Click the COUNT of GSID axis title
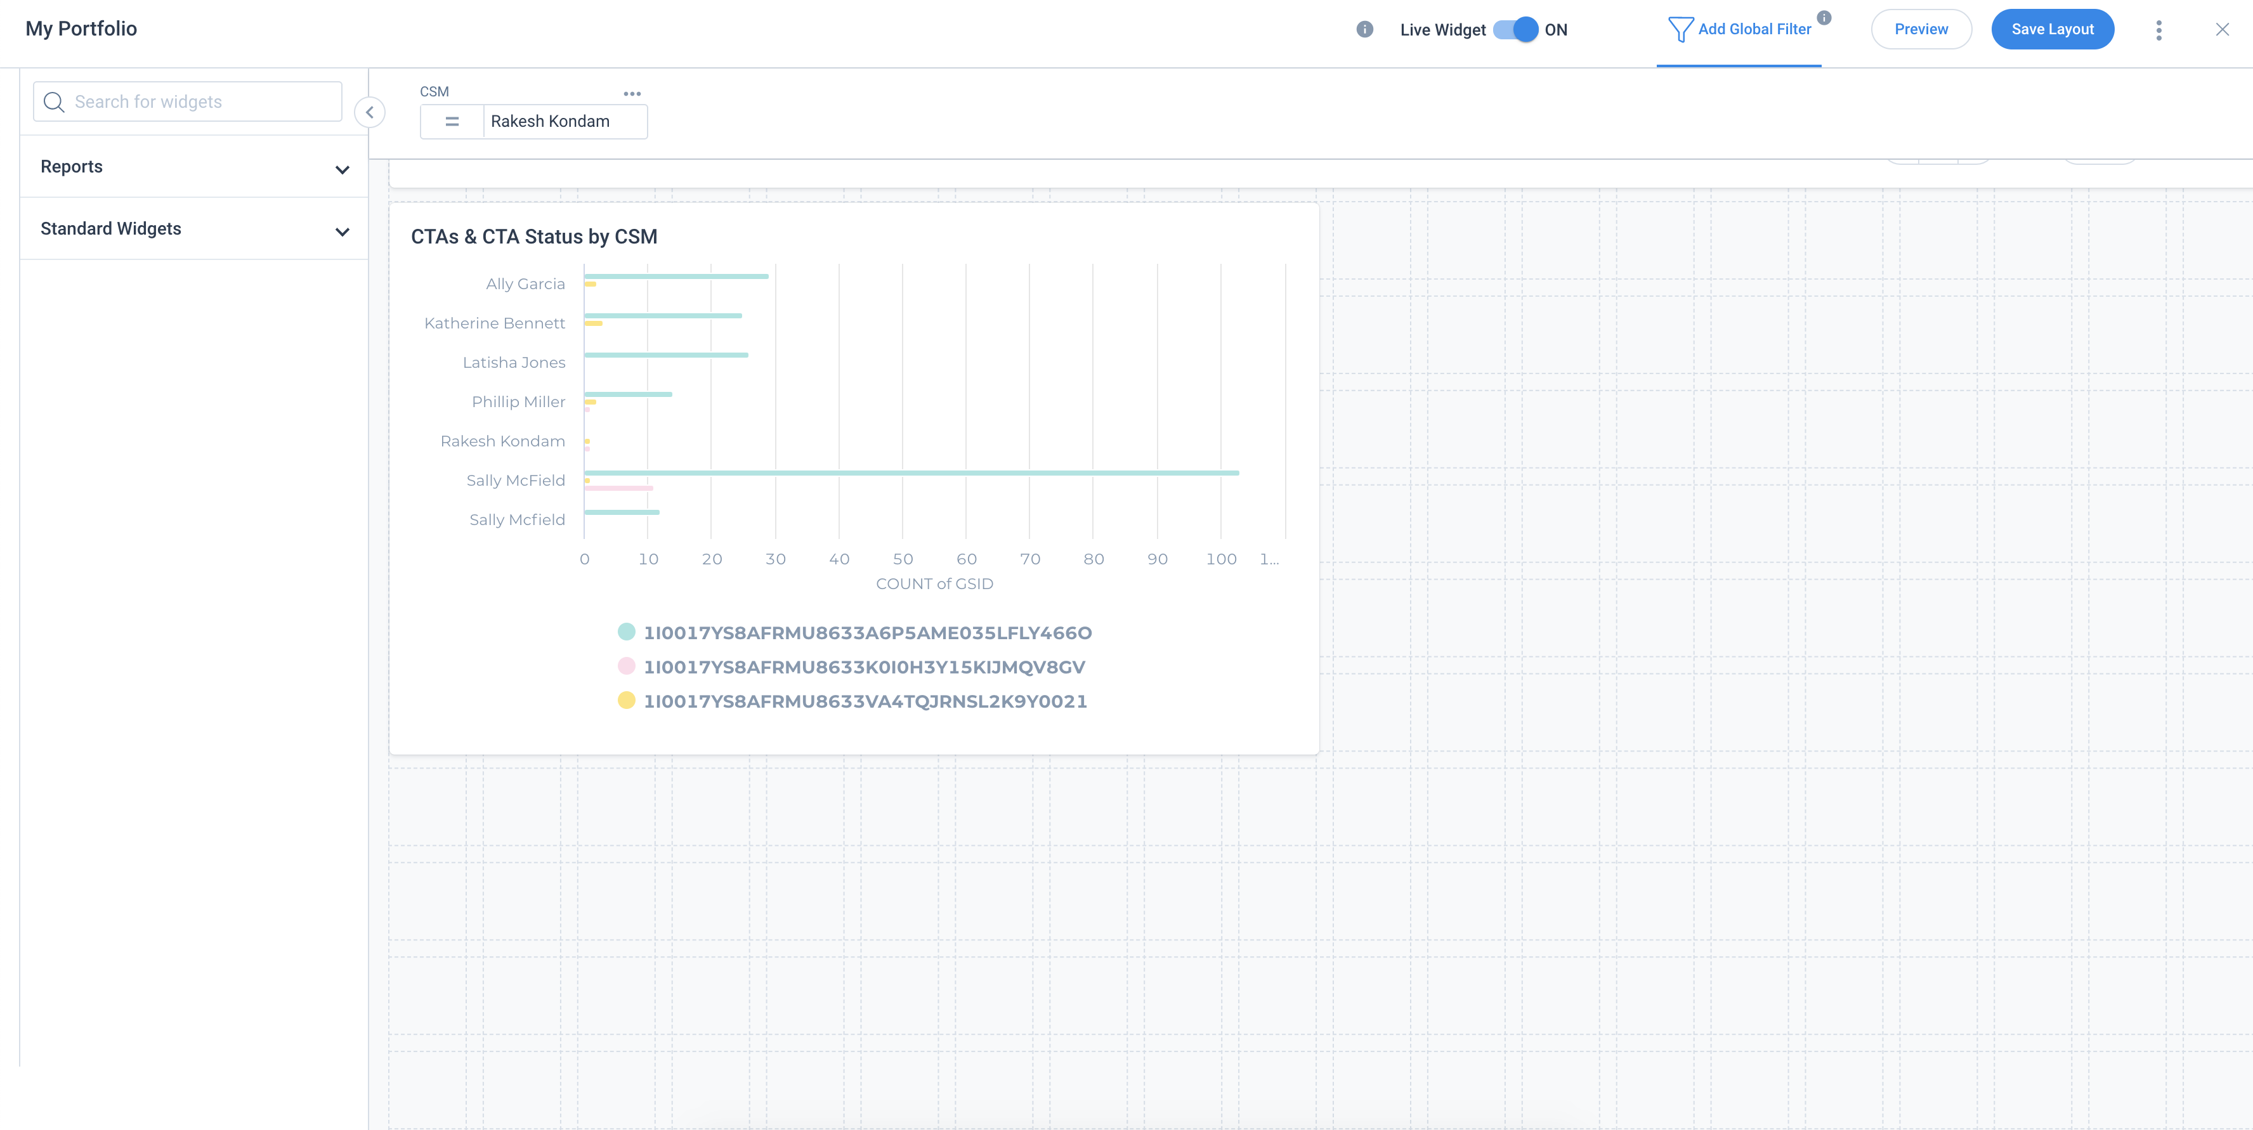The image size is (2253, 1130). click(934, 583)
